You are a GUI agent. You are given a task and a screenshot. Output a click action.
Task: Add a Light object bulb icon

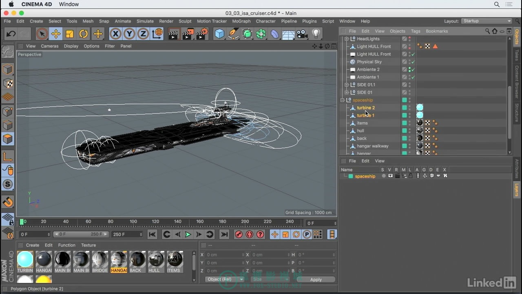tap(316, 34)
